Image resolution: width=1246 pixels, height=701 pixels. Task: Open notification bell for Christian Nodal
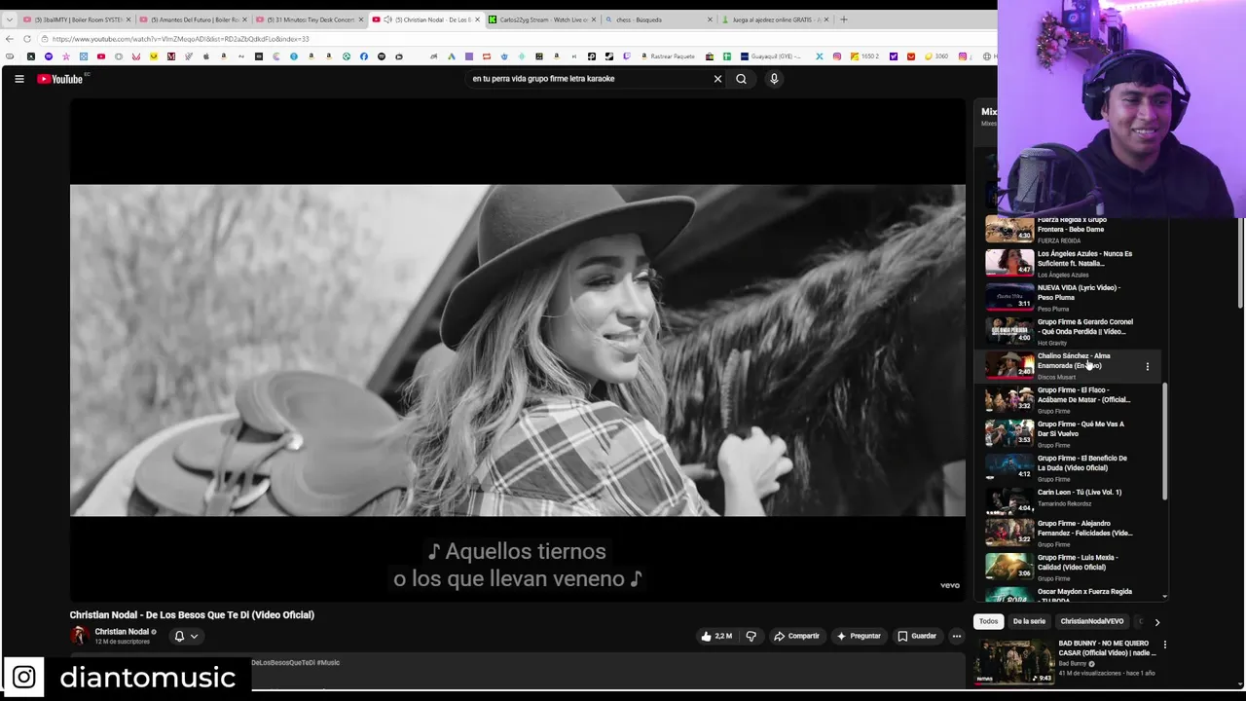click(x=185, y=636)
